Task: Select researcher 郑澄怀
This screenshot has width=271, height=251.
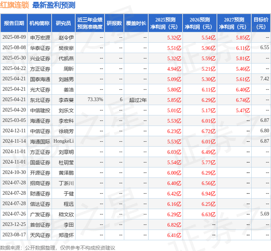Action: pyautogui.click(x=66, y=235)
